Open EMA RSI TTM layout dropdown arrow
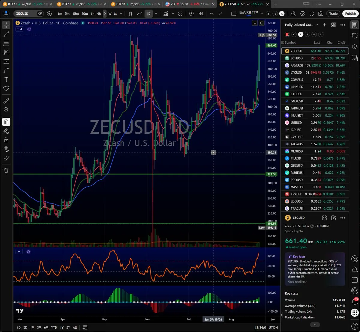 (x=262, y=14)
